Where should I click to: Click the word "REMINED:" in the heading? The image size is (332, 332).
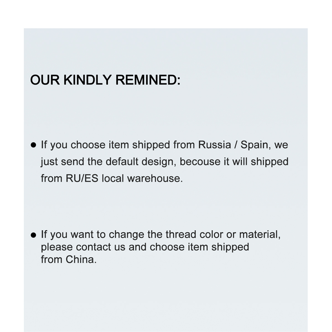pos(148,80)
